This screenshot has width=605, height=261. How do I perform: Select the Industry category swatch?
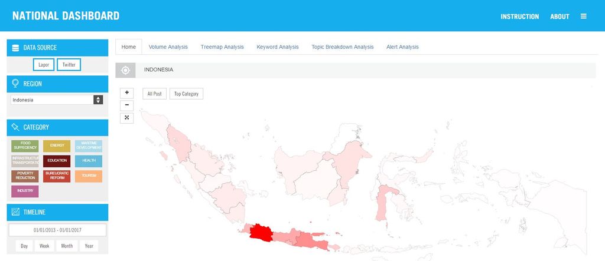coord(25,191)
